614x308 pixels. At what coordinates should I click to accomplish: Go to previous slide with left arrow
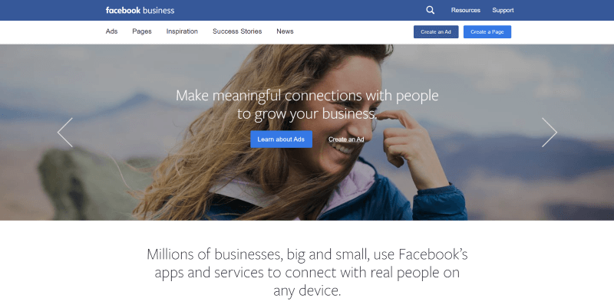click(65, 133)
